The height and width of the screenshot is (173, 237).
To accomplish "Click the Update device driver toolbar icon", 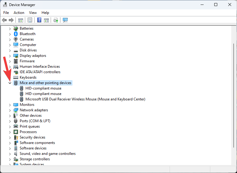I will [56, 20].
